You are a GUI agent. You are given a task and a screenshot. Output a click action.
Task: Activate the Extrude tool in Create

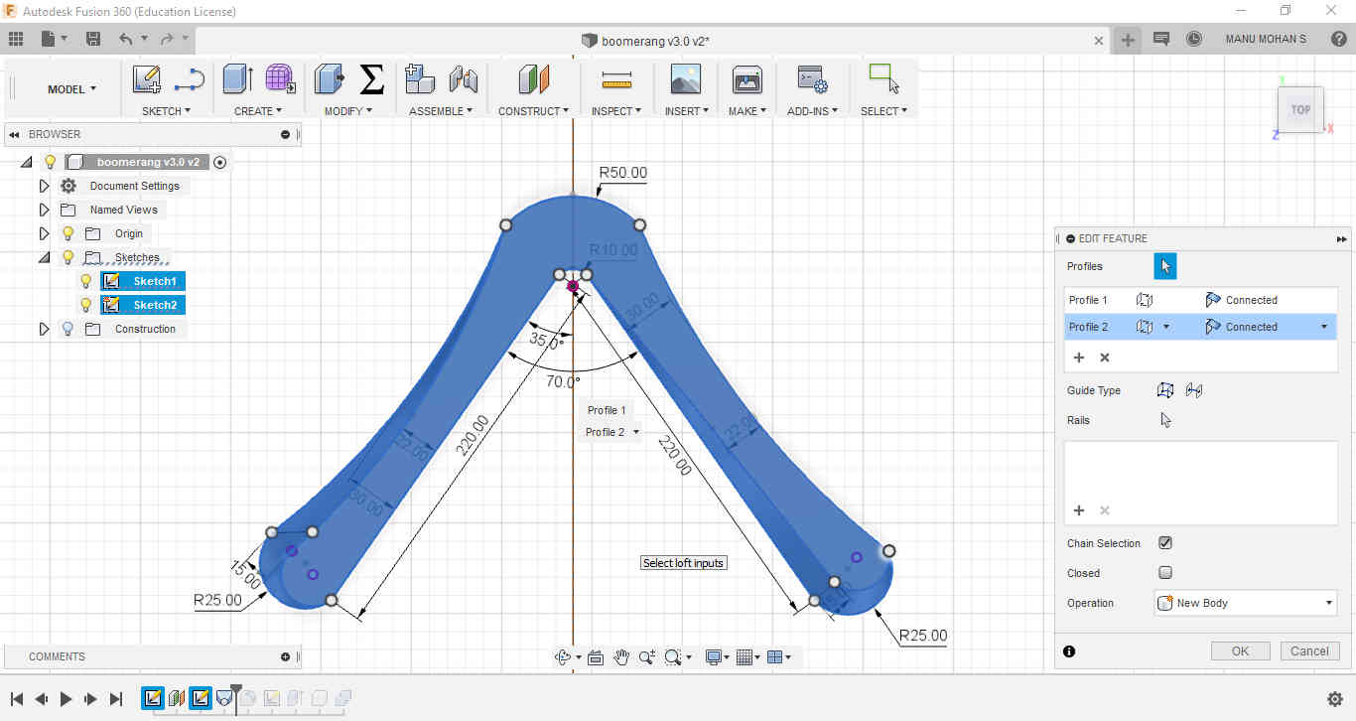(238, 79)
